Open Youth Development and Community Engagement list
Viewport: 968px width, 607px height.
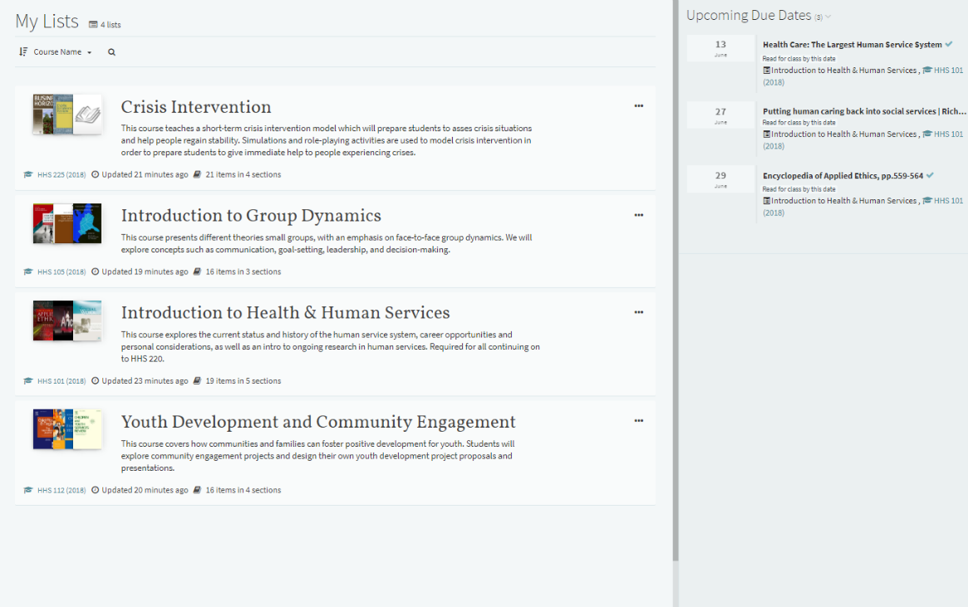[x=318, y=422]
